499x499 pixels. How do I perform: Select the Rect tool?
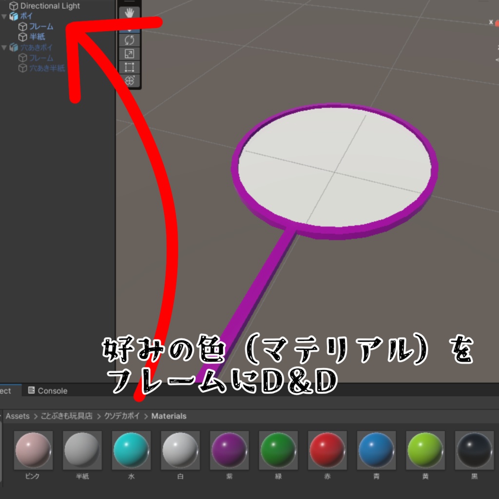click(x=130, y=67)
